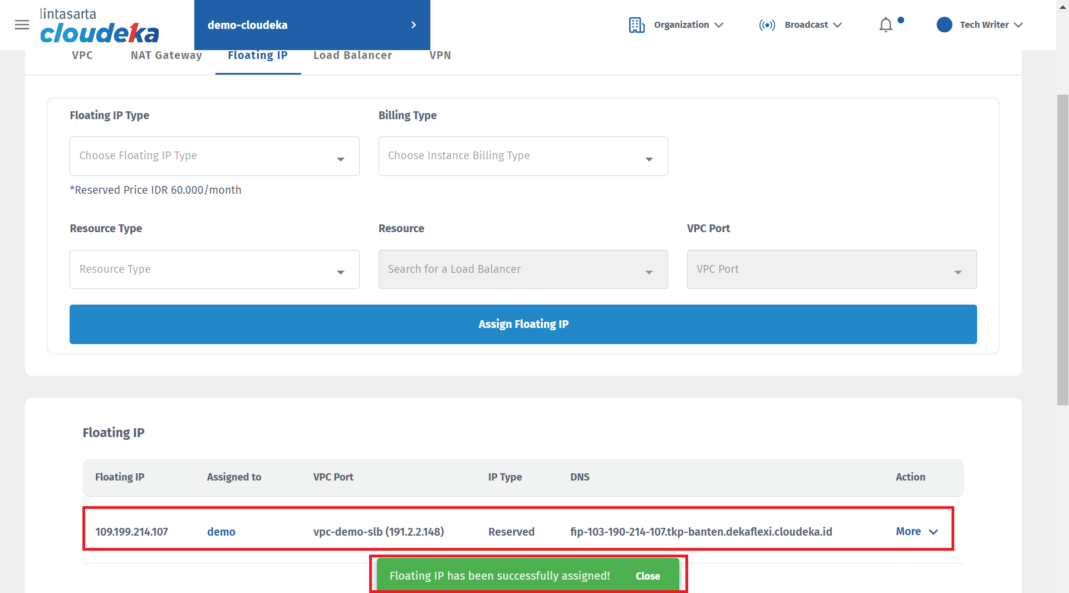Click the Organization building icon

636,25
